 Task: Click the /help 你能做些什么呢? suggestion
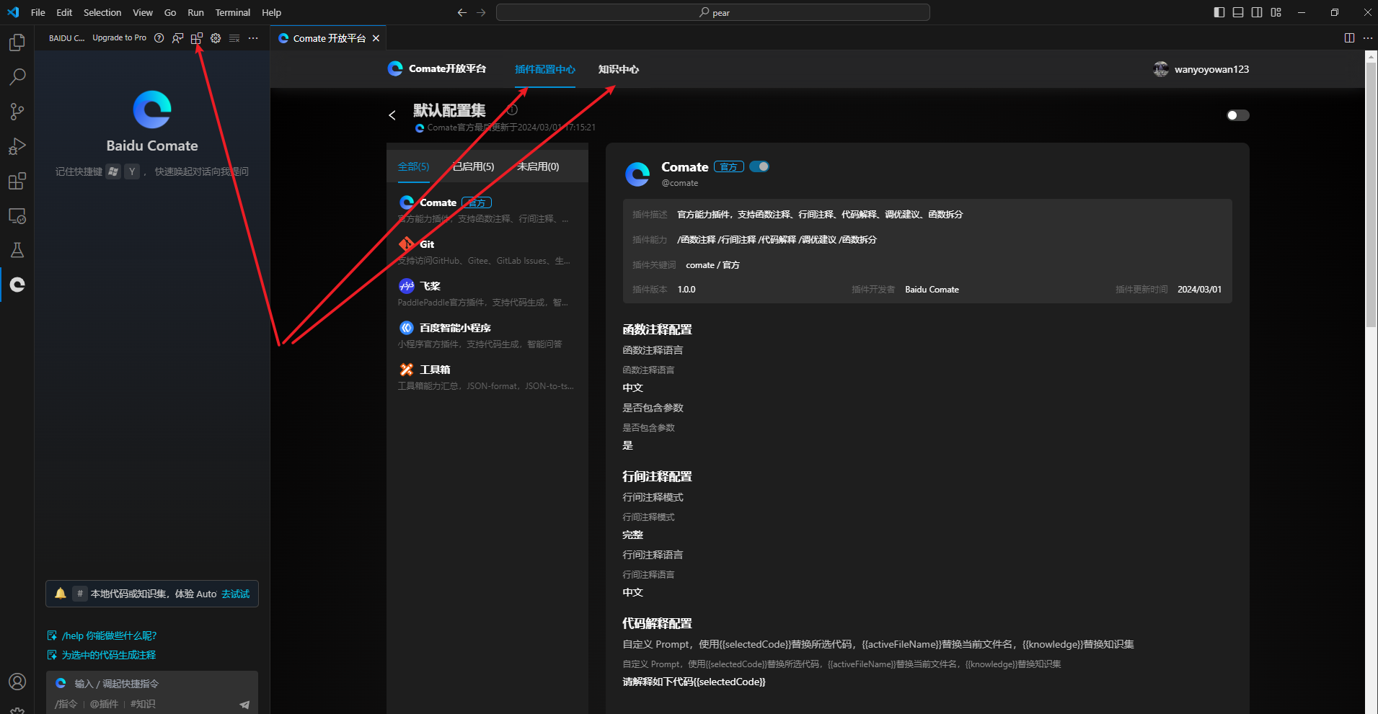(x=102, y=635)
